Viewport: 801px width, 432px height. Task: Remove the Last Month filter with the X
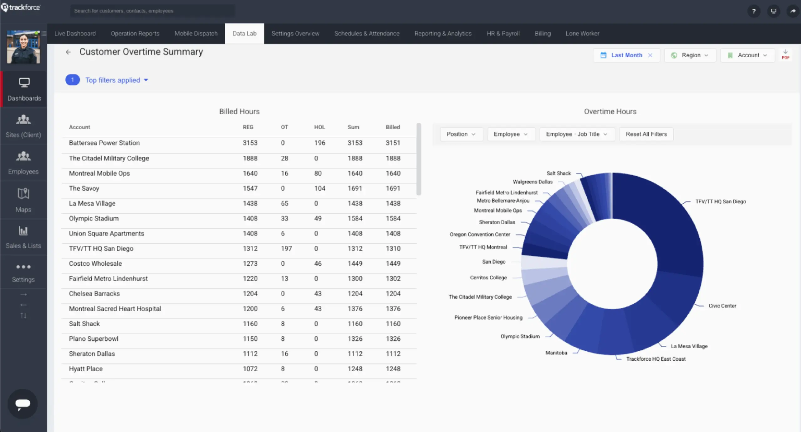(650, 55)
